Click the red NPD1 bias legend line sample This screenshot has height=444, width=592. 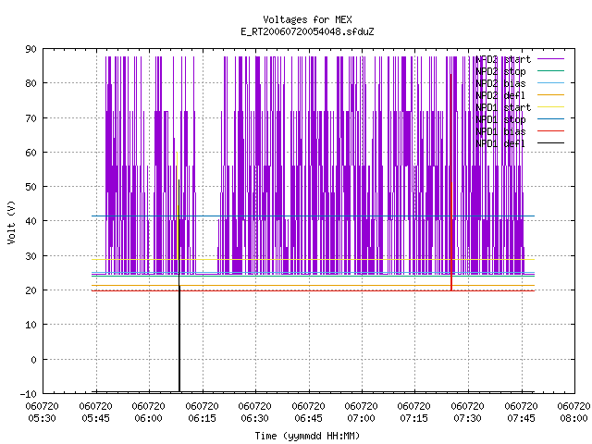tap(550, 131)
